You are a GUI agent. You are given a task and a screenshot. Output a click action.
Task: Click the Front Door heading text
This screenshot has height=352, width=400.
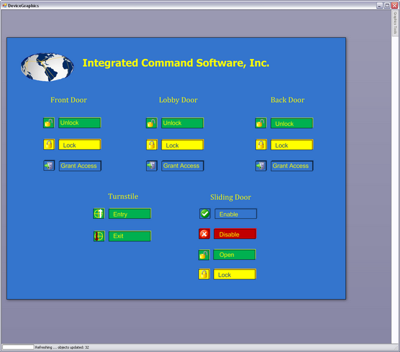coord(69,100)
